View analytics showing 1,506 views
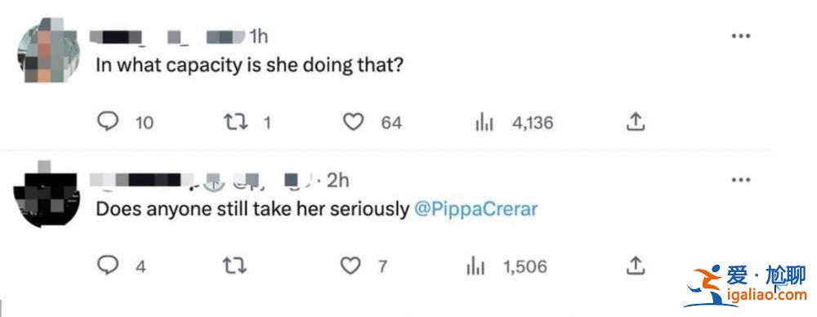This screenshot has width=817, height=317. click(x=475, y=267)
